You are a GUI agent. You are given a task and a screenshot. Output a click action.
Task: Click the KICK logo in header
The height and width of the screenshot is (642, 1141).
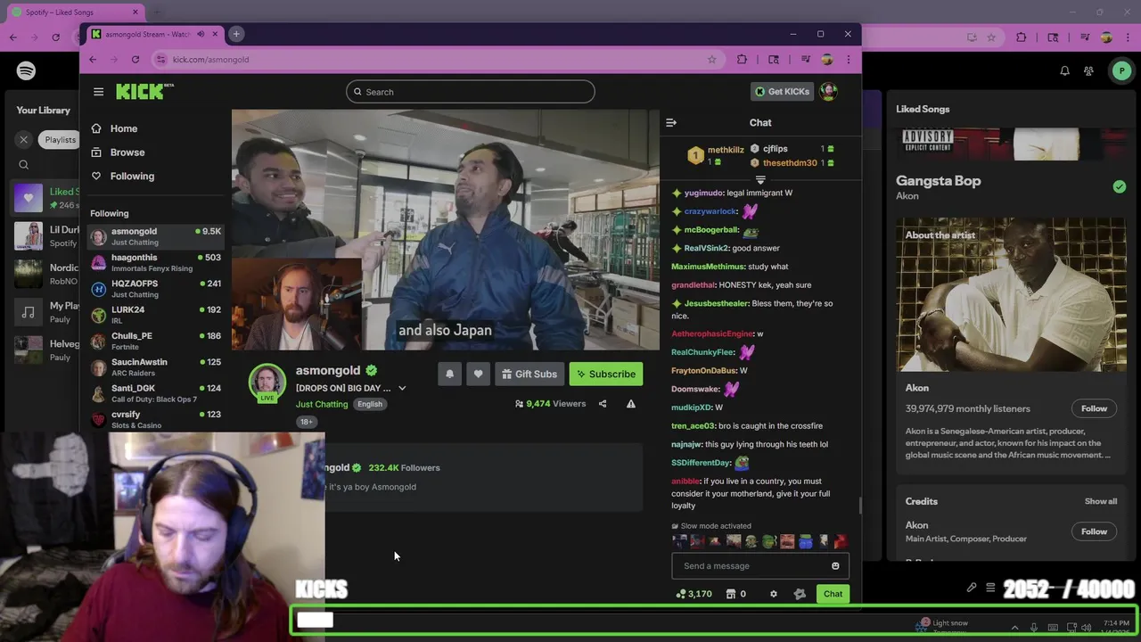click(x=143, y=91)
